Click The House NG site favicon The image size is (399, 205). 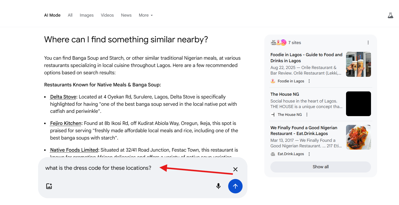(273, 115)
